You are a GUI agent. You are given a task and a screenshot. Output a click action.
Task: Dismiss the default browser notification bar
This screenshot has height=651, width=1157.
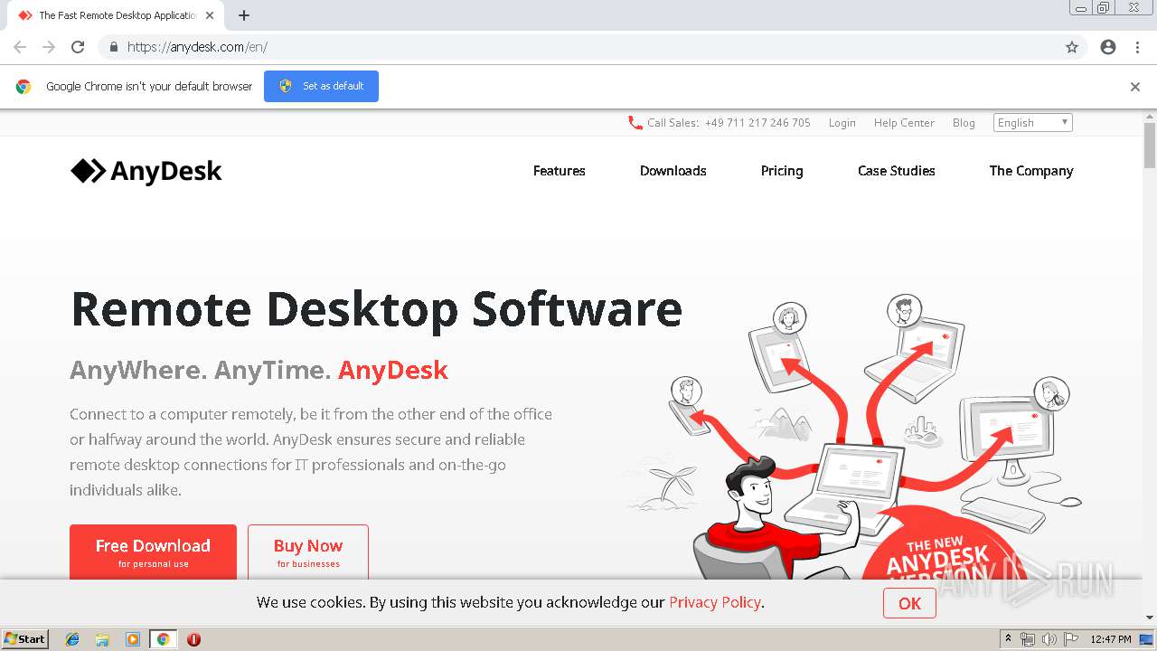tap(1135, 87)
